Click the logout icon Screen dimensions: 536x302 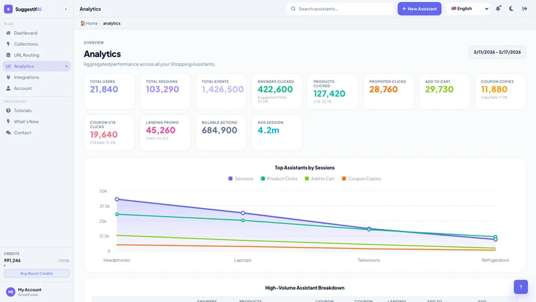[525, 9]
